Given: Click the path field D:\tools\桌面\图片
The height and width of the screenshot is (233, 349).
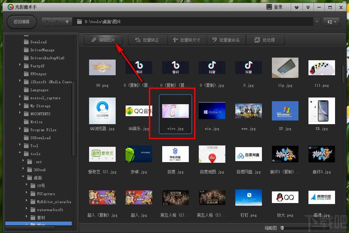Looking at the screenshot, I should [193, 22].
